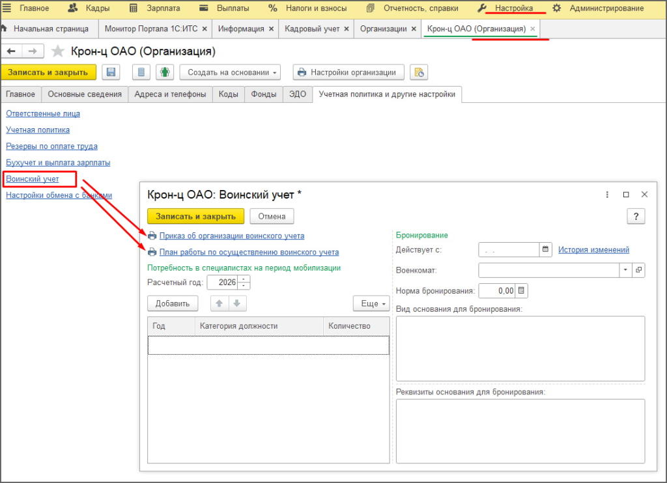Expand the Создать на основании dropdown
The height and width of the screenshot is (483, 667).
coord(230,72)
